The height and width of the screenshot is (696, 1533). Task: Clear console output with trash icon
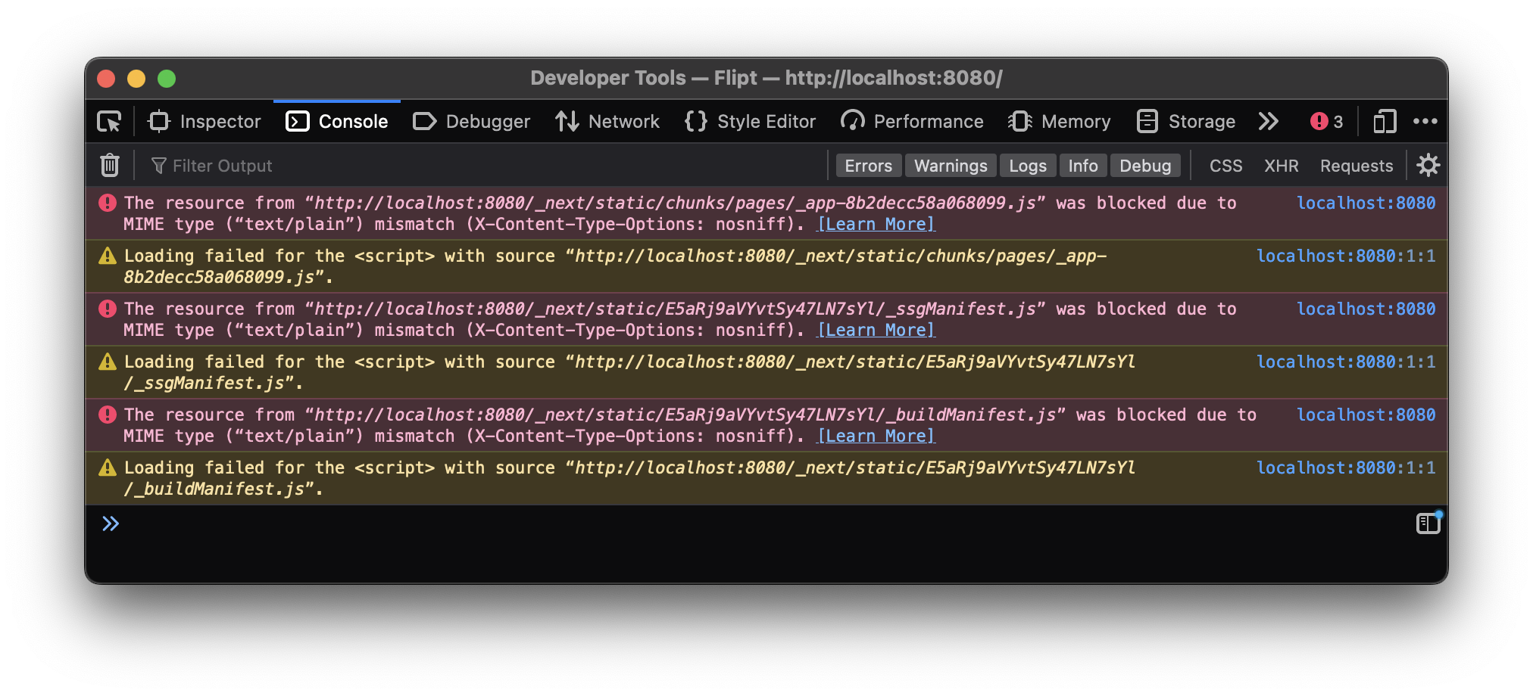[110, 165]
